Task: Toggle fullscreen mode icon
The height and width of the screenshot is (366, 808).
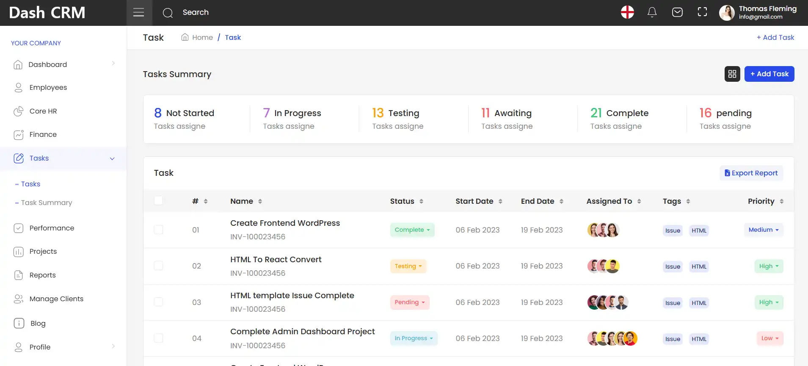Action: (x=702, y=12)
